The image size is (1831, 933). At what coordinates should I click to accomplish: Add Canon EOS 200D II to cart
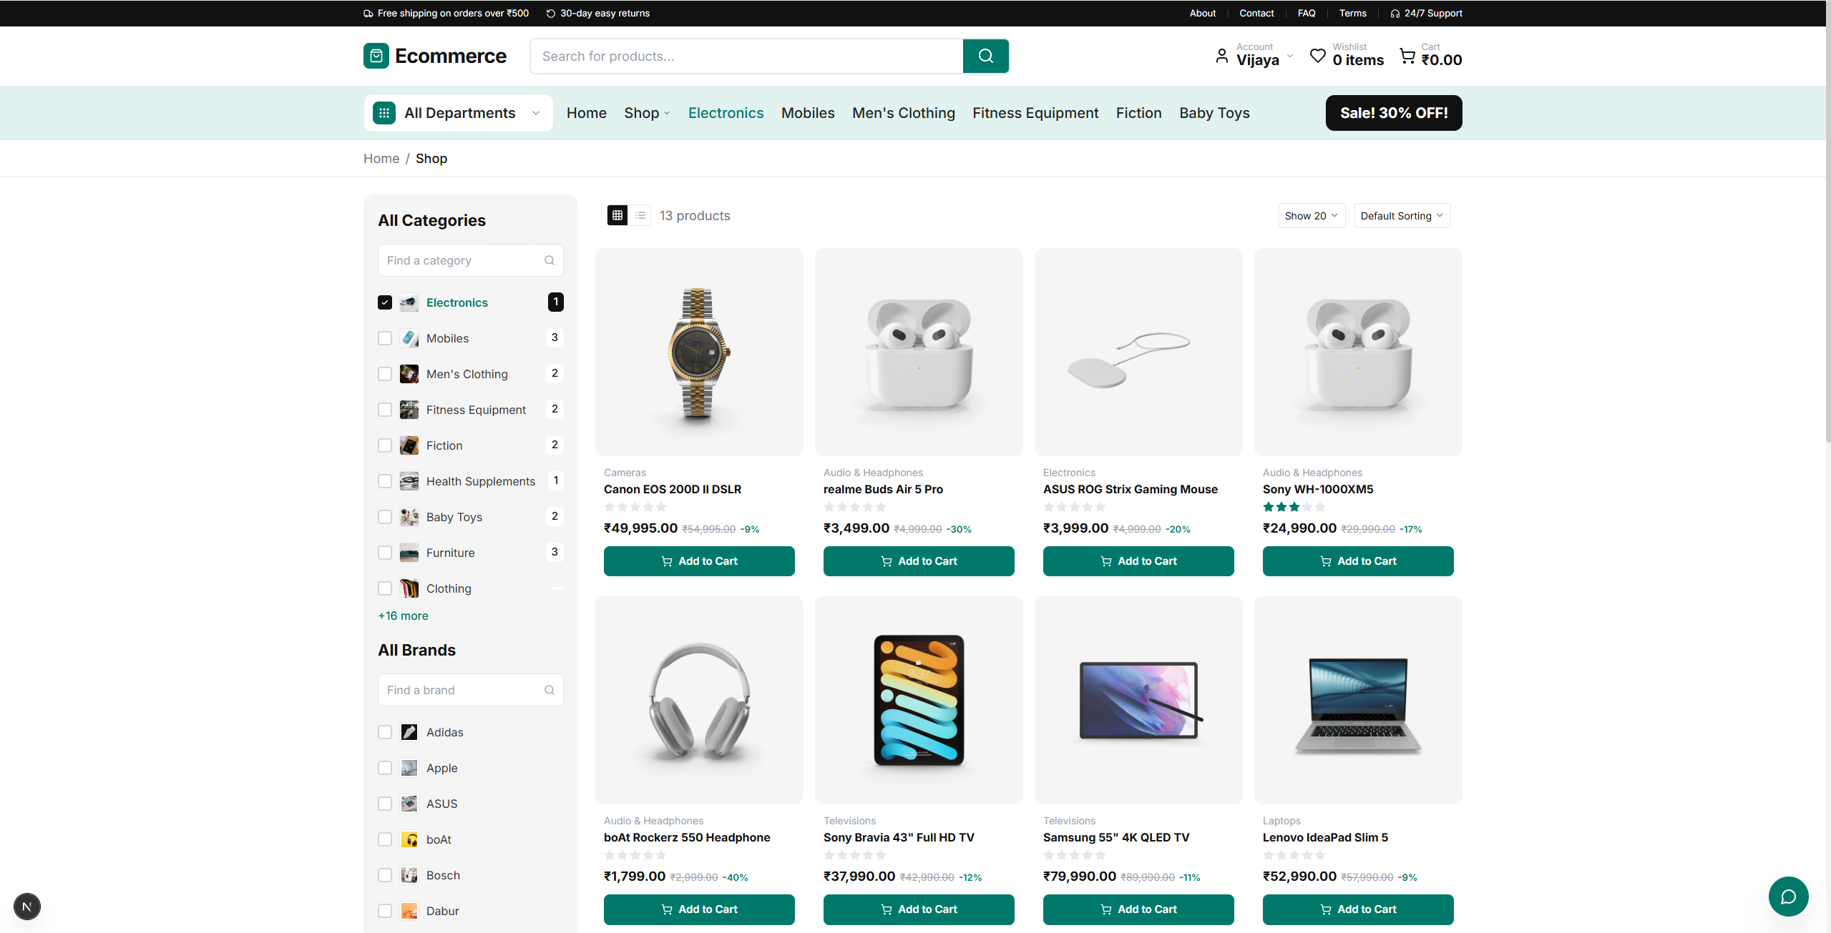point(699,561)
